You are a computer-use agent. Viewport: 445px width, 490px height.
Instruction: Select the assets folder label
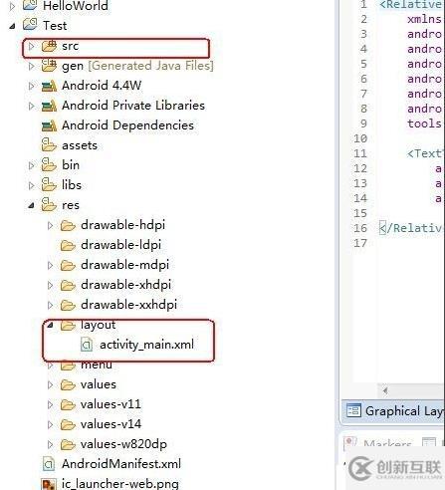click(80, 145)
